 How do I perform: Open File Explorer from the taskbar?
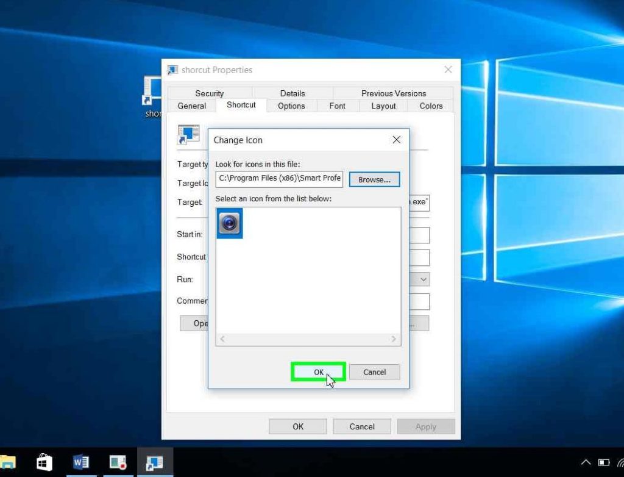[x=7, y=462]
